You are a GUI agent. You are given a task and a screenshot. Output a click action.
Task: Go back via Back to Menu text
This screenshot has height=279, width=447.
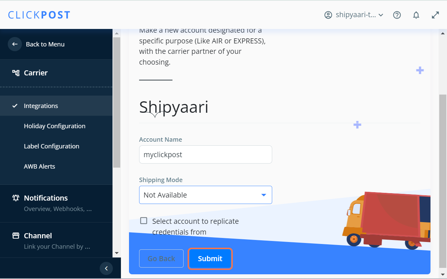coord(45,44)
